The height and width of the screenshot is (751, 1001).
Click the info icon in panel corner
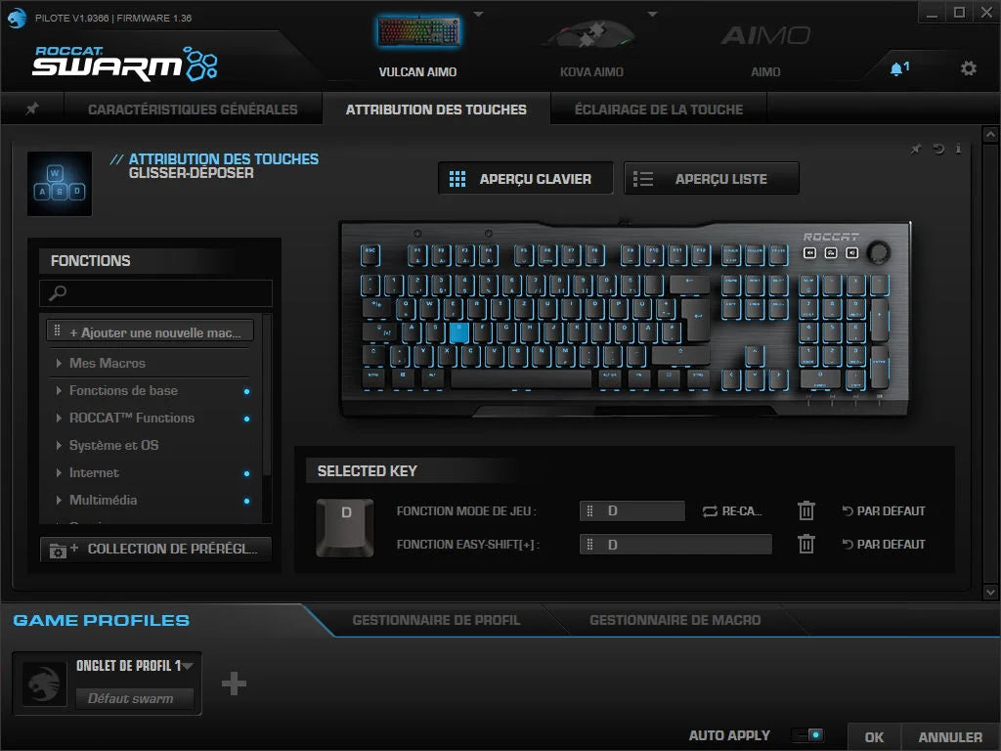958,149
